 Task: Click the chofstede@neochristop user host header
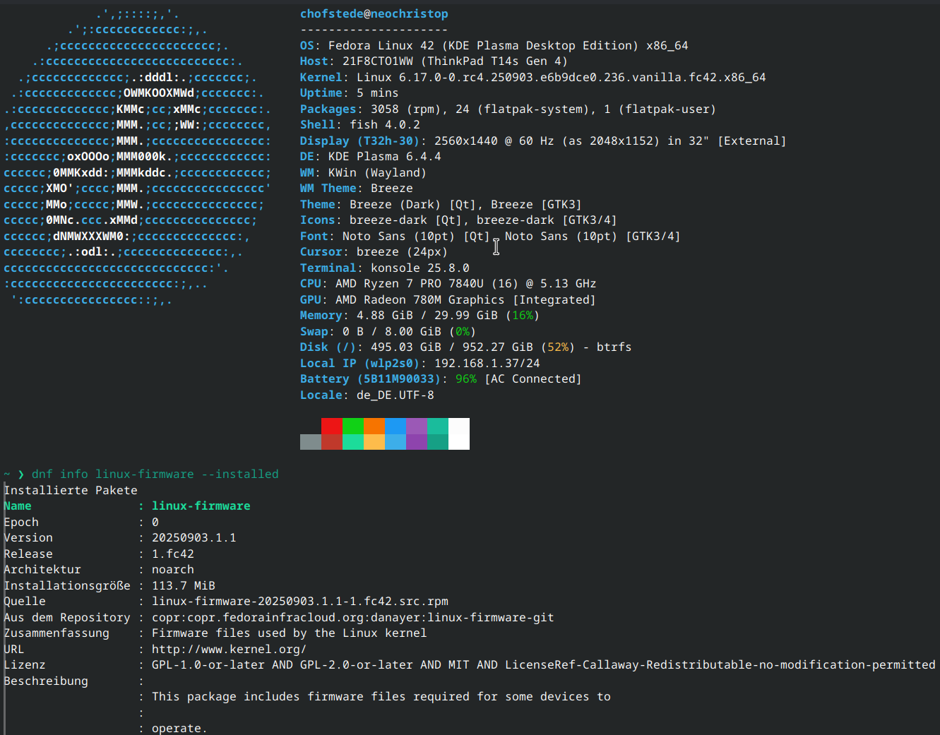tap(374, 14)
